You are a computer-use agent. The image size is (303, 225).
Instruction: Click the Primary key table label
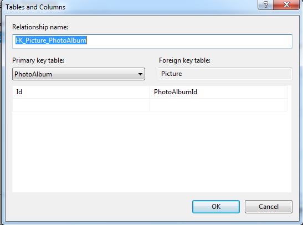pyautogui.click(x=38, y=60)
